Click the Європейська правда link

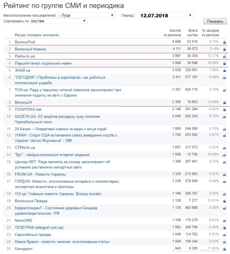(32, 235)
